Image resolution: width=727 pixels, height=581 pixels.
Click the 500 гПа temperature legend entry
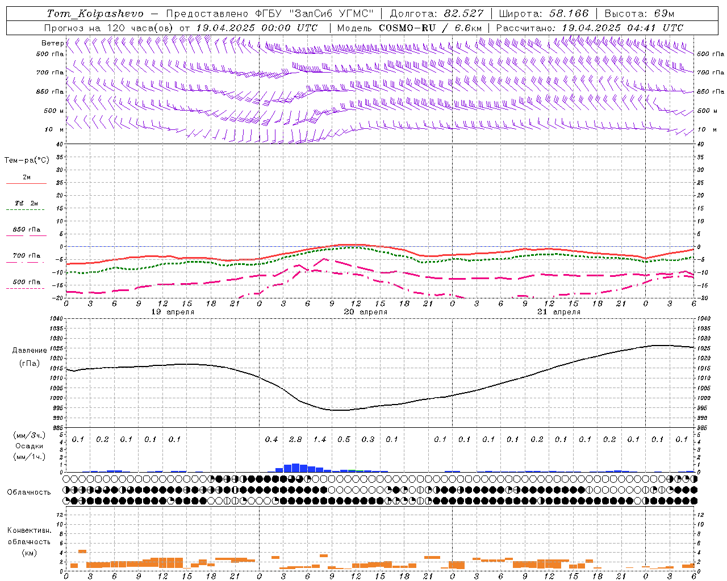26,282
